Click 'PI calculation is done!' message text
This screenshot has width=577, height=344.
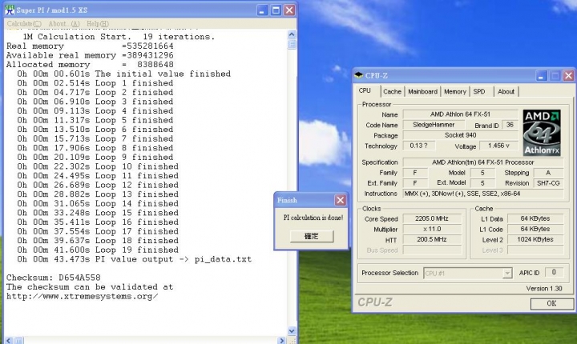tap(313, 218)
